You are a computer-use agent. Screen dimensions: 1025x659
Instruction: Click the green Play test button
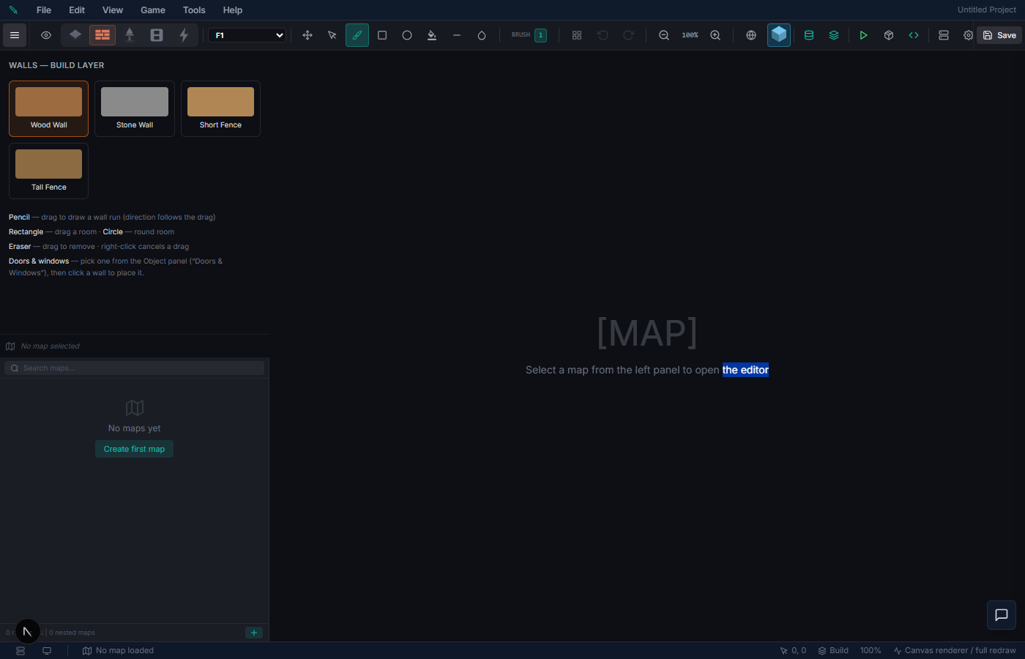pyautogui.click(x=864, y=35)
